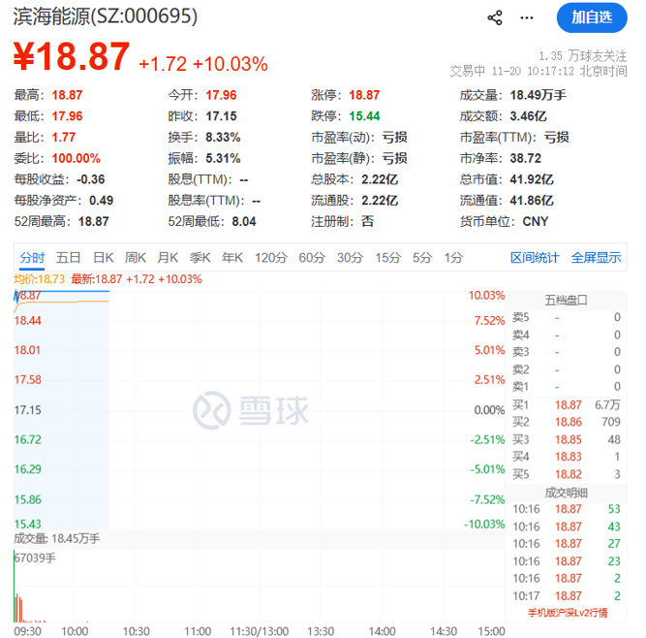The image size is (646, 638).
Task: Choose the 30分 interval tab
Action: (350, 257)
